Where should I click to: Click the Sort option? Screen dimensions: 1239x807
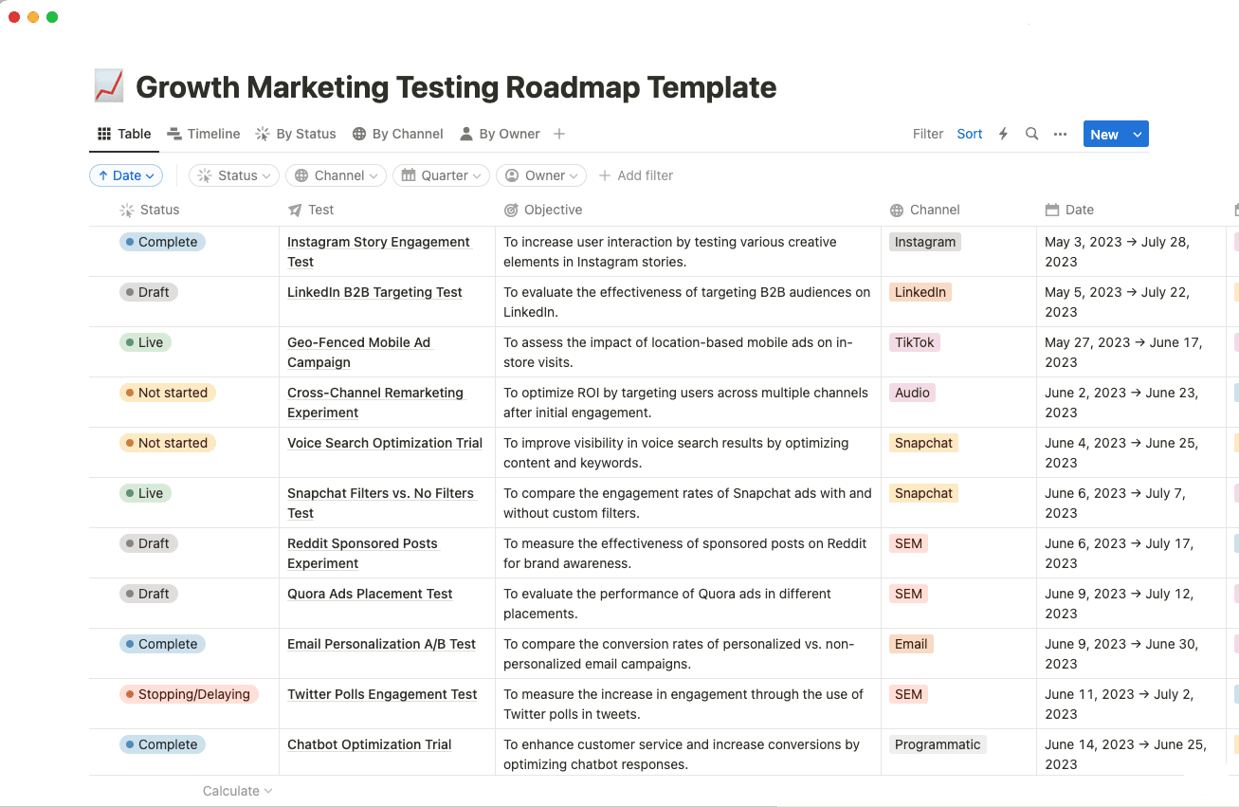(969, 134)
